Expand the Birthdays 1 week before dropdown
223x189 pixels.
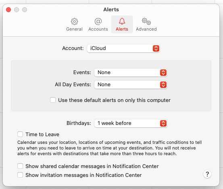131,123
